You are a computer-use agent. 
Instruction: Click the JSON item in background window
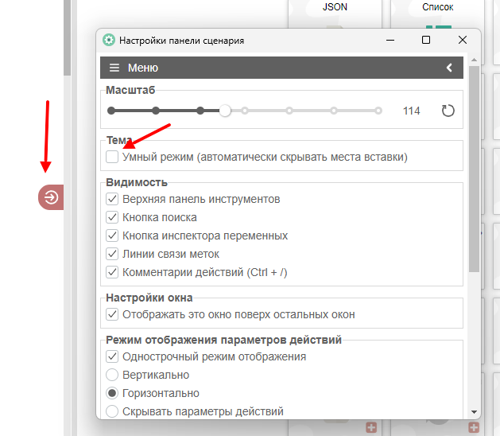click(x=335, y=7)
